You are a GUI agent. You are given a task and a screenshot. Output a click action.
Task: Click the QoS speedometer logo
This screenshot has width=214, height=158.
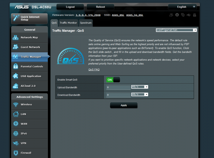point(71,56)
